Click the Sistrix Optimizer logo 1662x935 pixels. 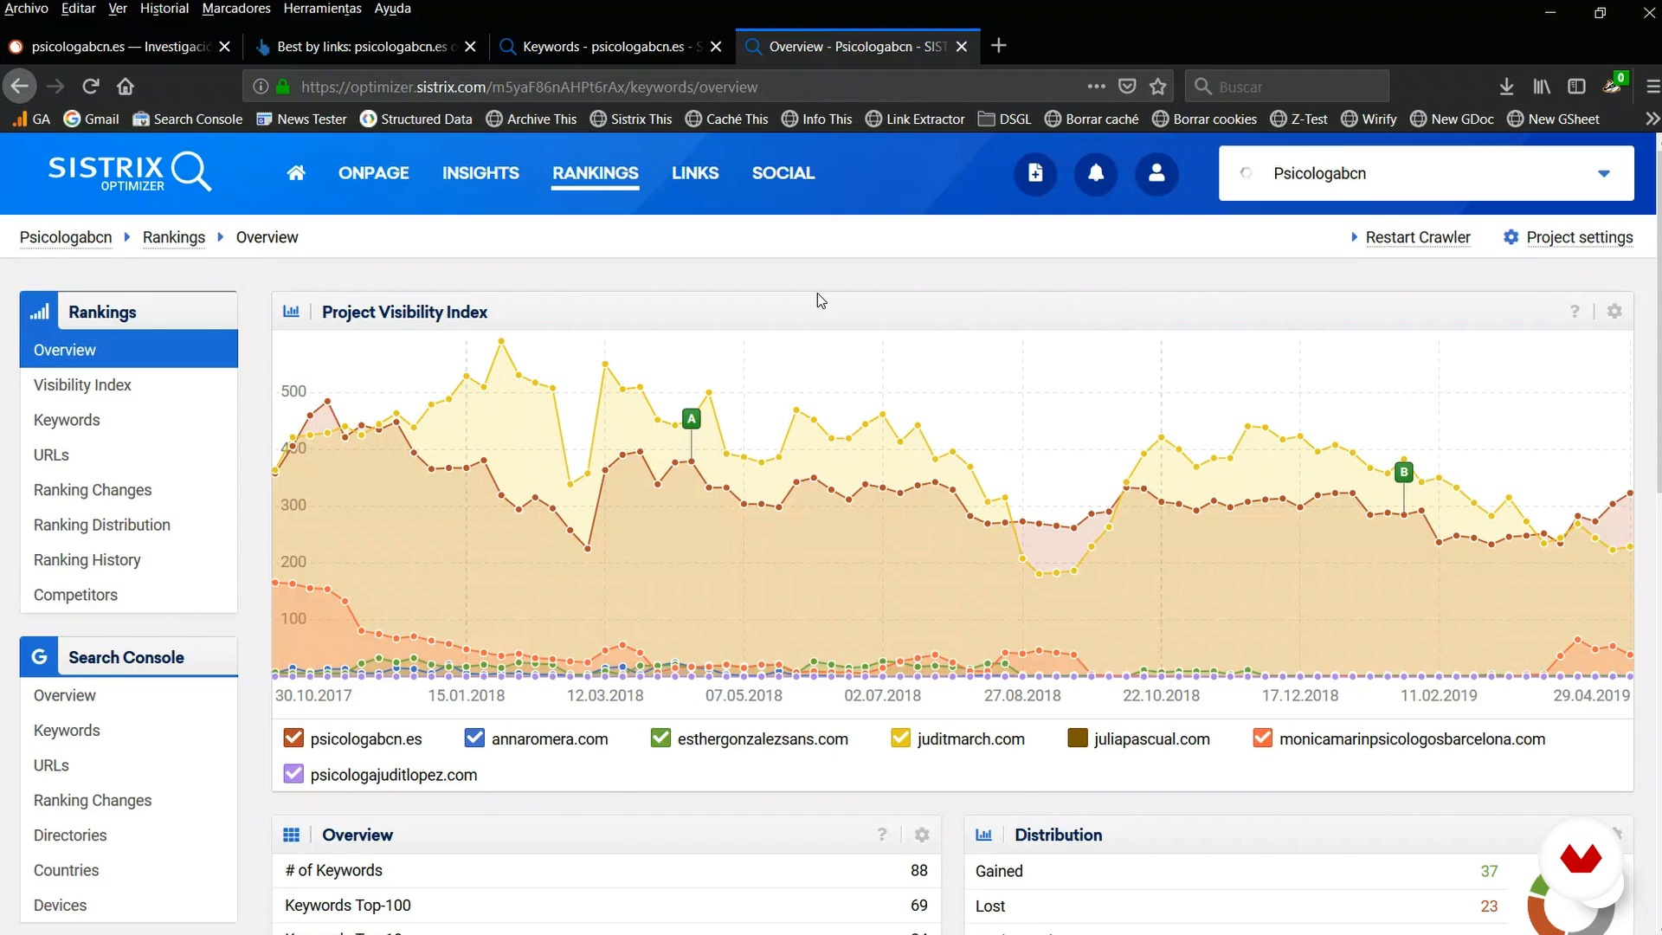tap(130, 172)
